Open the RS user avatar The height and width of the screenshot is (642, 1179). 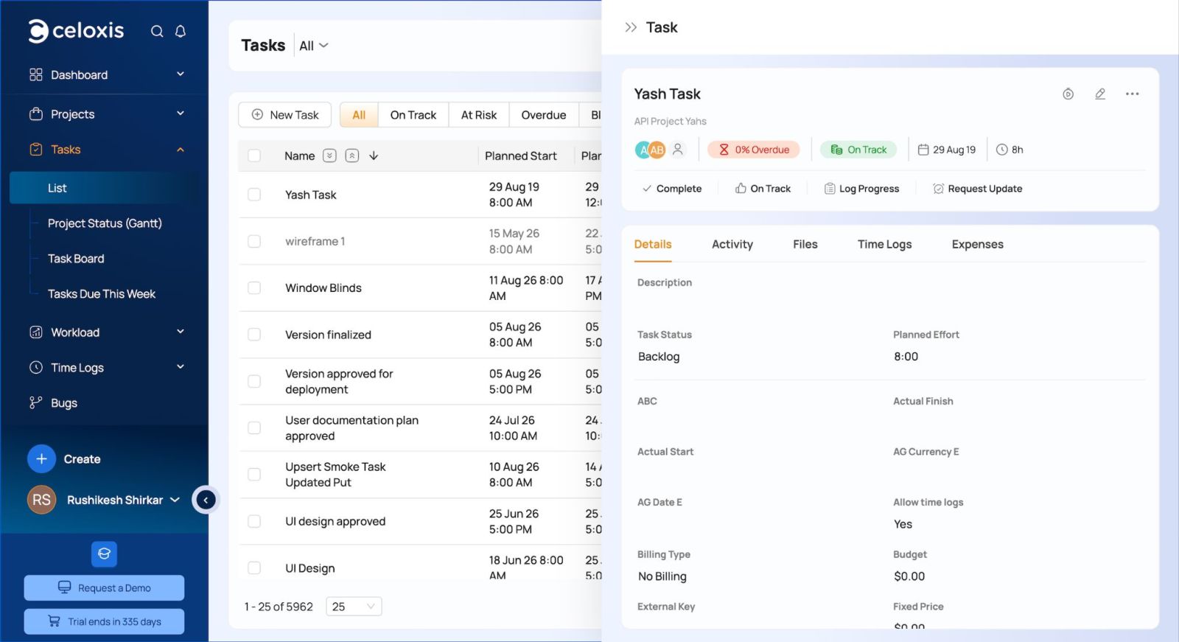coord(41,500)
